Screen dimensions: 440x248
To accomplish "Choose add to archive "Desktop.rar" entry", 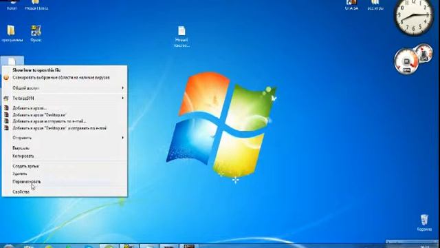I will coord(65,115).
